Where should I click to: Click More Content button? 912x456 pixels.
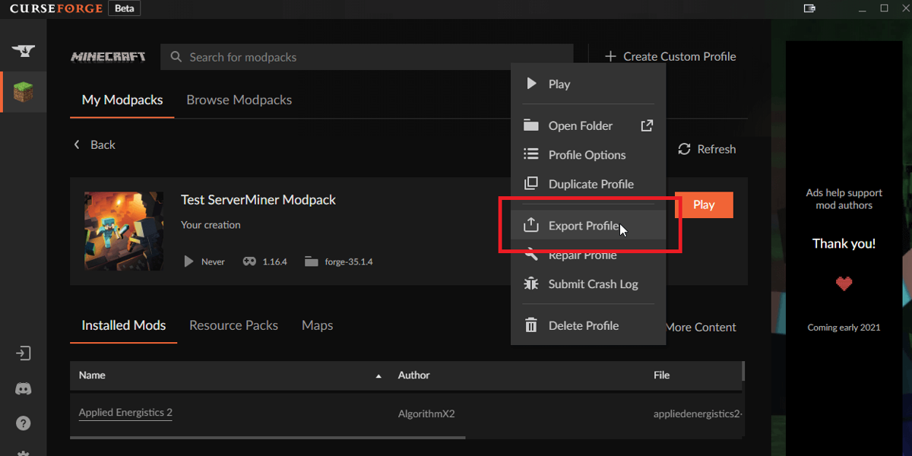click(x=701, y=328)
